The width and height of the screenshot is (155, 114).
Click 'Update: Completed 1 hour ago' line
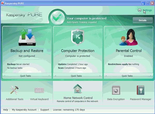73,64
